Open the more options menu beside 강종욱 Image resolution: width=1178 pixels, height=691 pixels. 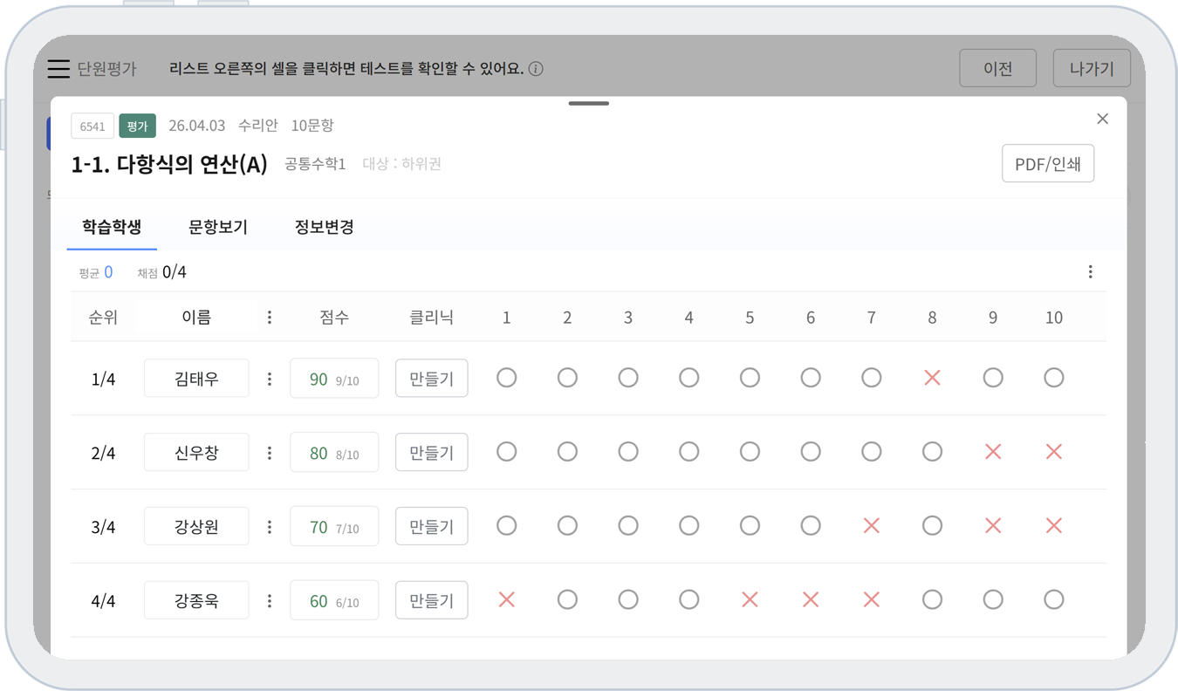click(270, 601)
